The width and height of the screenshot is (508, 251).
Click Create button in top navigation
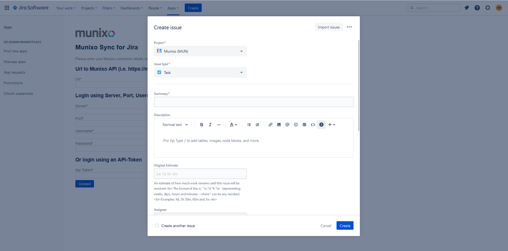pos(193,8)
